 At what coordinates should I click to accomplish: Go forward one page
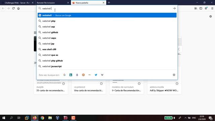tap(8, 8)
